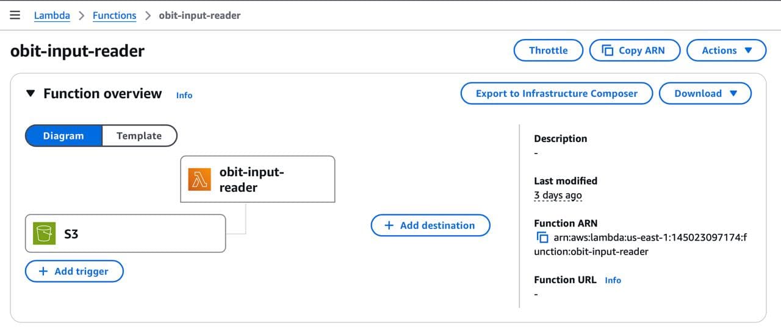Open the hamburger navigation menu
This screenshot has height=332, width=781.
point(15,15)
